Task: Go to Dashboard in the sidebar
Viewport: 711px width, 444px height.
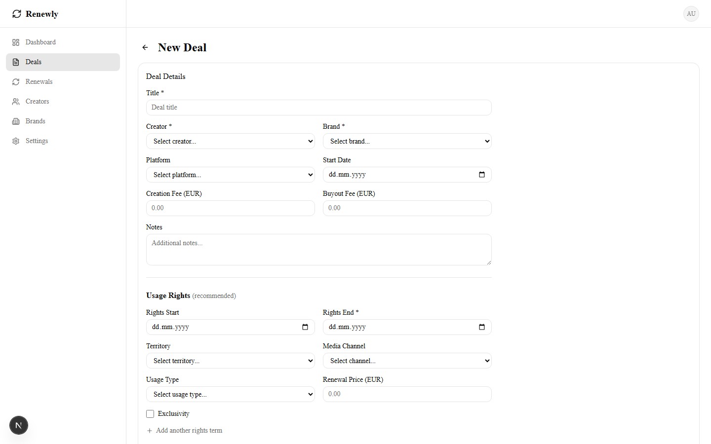Action: click(x=40, y=42)
